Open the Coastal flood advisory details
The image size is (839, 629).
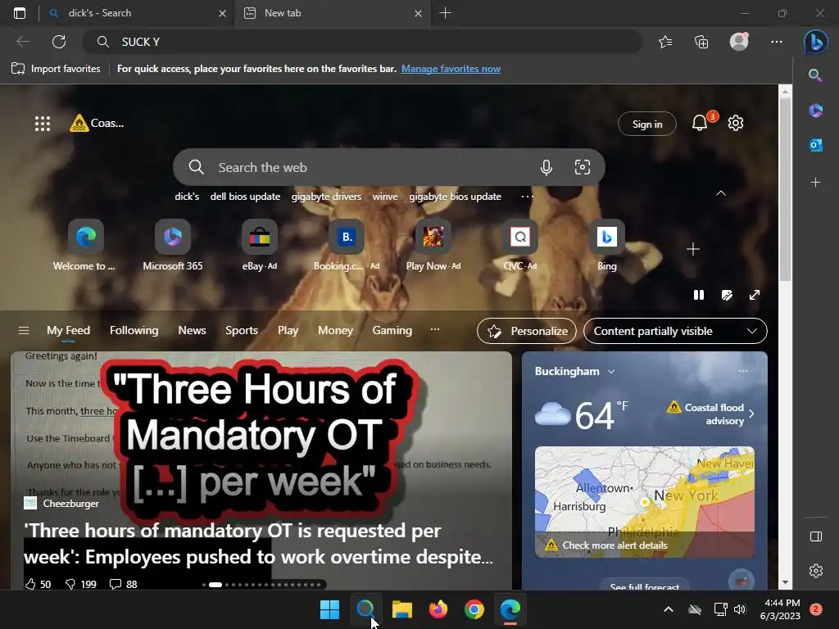(711, 414)
